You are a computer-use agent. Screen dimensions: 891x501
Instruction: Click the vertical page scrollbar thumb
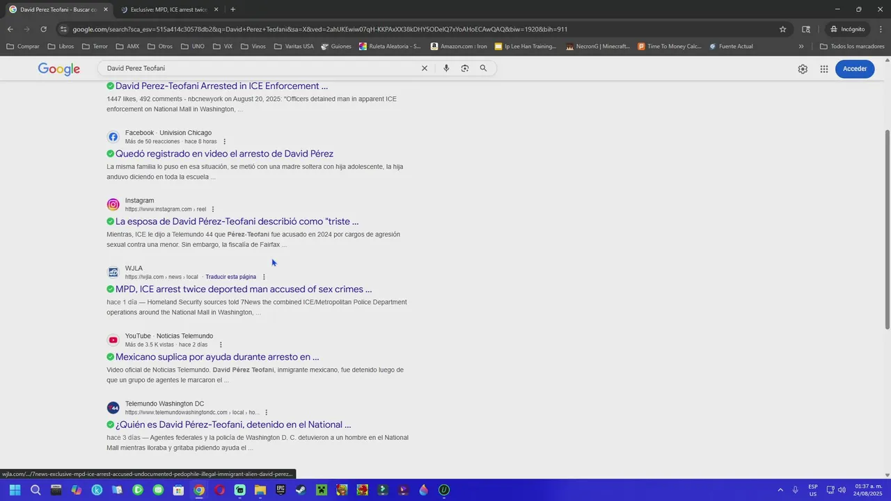tap(887, 229)
